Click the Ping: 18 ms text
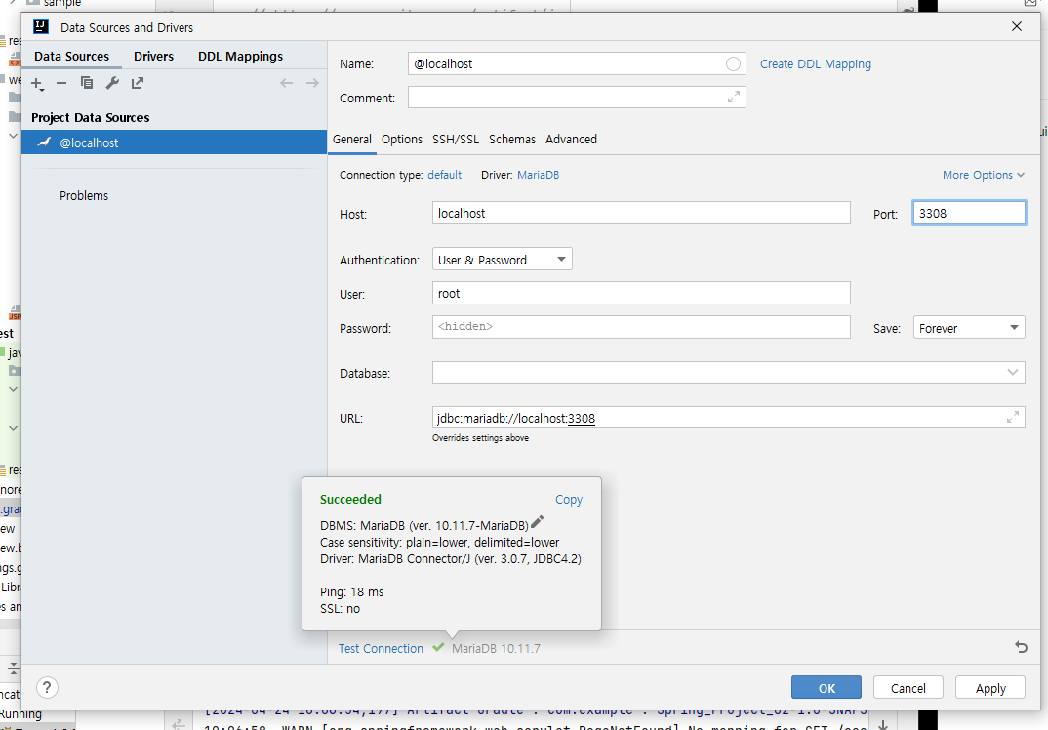1048x730 pixels. point(351,592)
